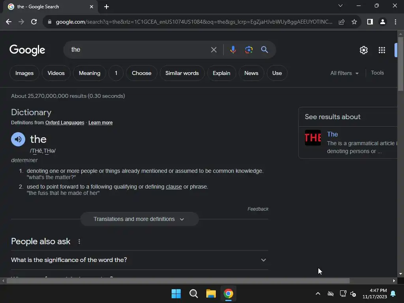Click the horizontal scrollbar
The image size is (404, 303).
tap(178, 281)
